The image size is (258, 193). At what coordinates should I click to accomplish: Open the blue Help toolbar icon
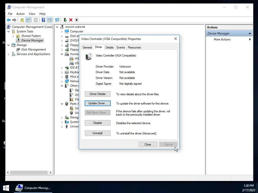pyautogui.click(x=43, y=20)
